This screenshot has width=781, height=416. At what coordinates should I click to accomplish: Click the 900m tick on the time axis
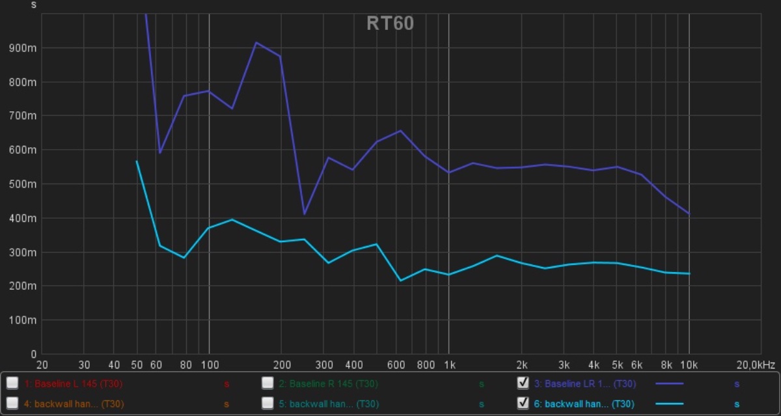click(x=24, y=48)
